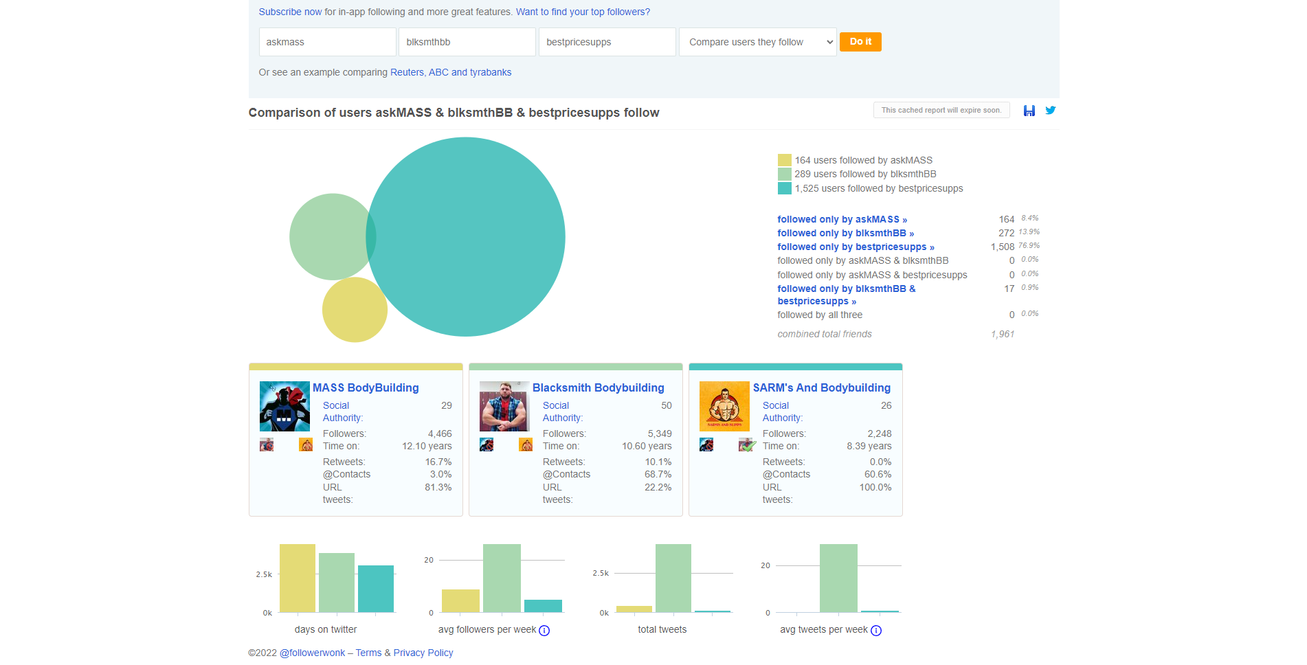This screenshot has width=1307, height=665.
Task: Open the comparison type dropdown
Action: [x=757, y=42]
